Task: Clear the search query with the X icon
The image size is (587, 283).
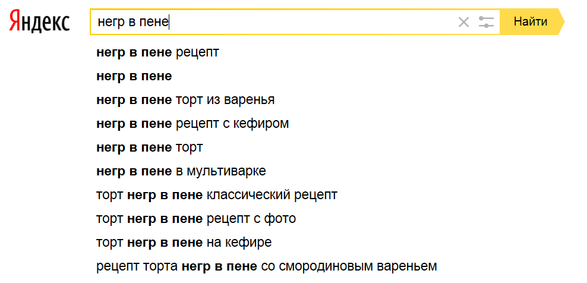Action: point(463,23)
